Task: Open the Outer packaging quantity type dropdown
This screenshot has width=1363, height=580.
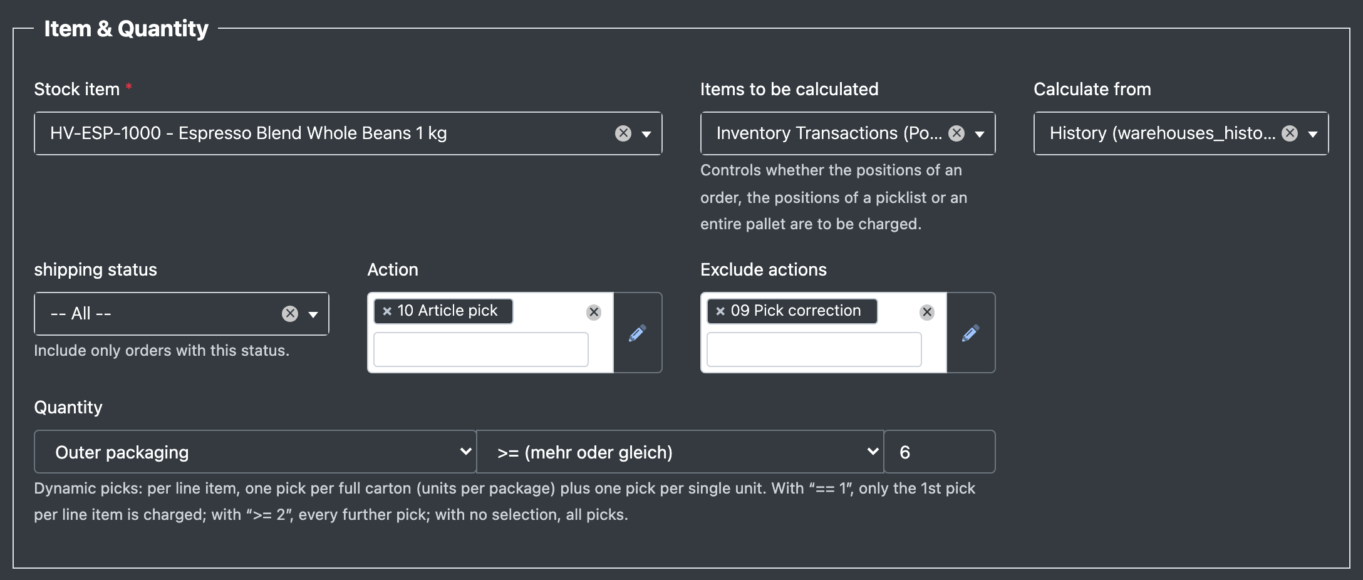Action: tap(255, 452)
